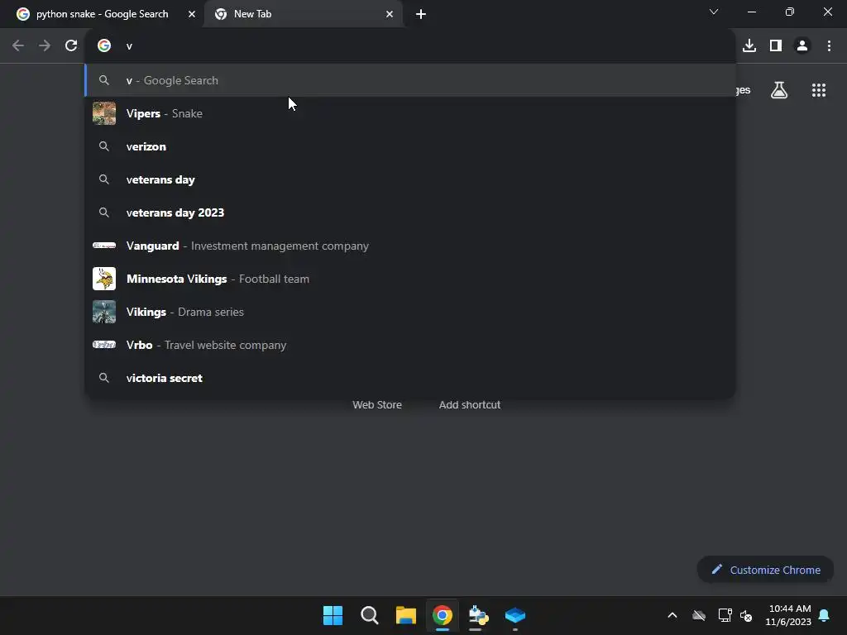This screenshot has width=847, height=635.
Task: Click the muted volume tray icon
Action: coord(747,615)
